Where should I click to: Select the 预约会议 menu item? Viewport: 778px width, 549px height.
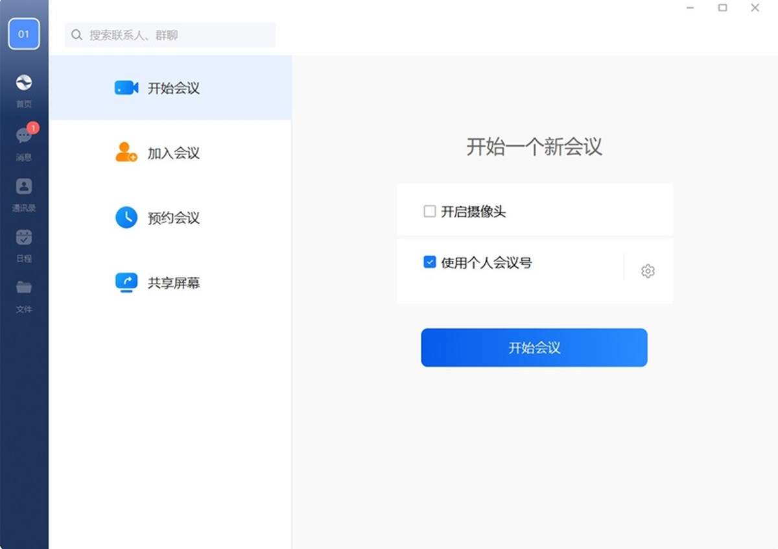173,218
